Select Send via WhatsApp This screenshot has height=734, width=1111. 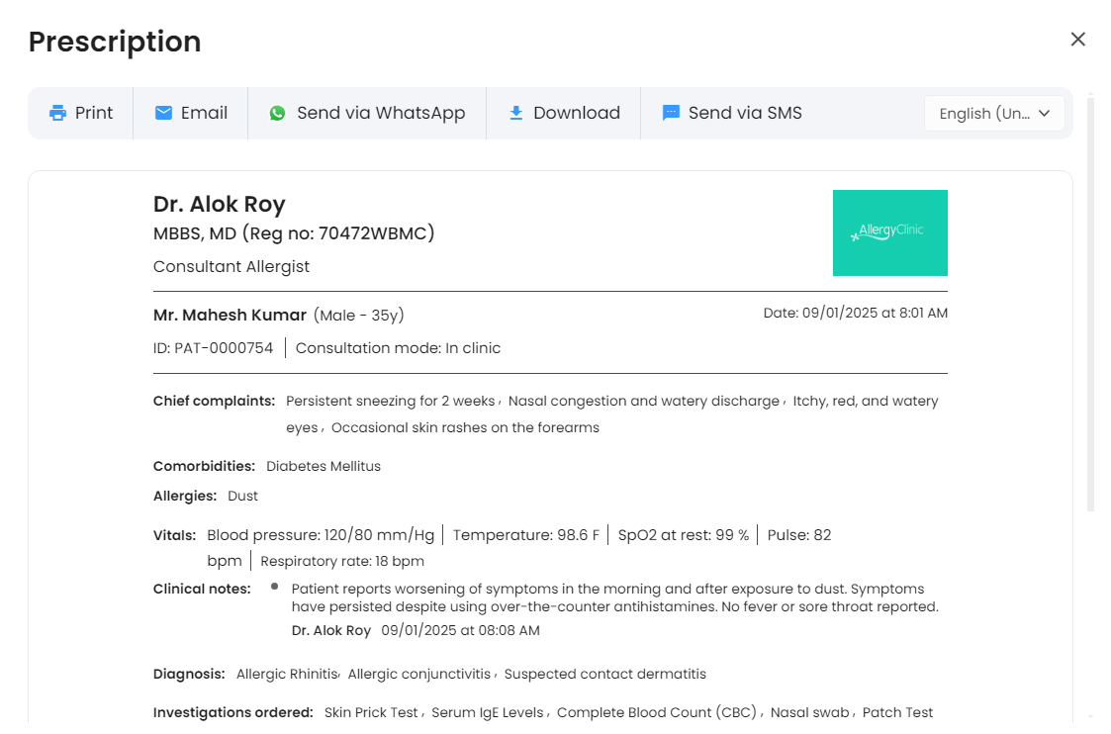381,113
